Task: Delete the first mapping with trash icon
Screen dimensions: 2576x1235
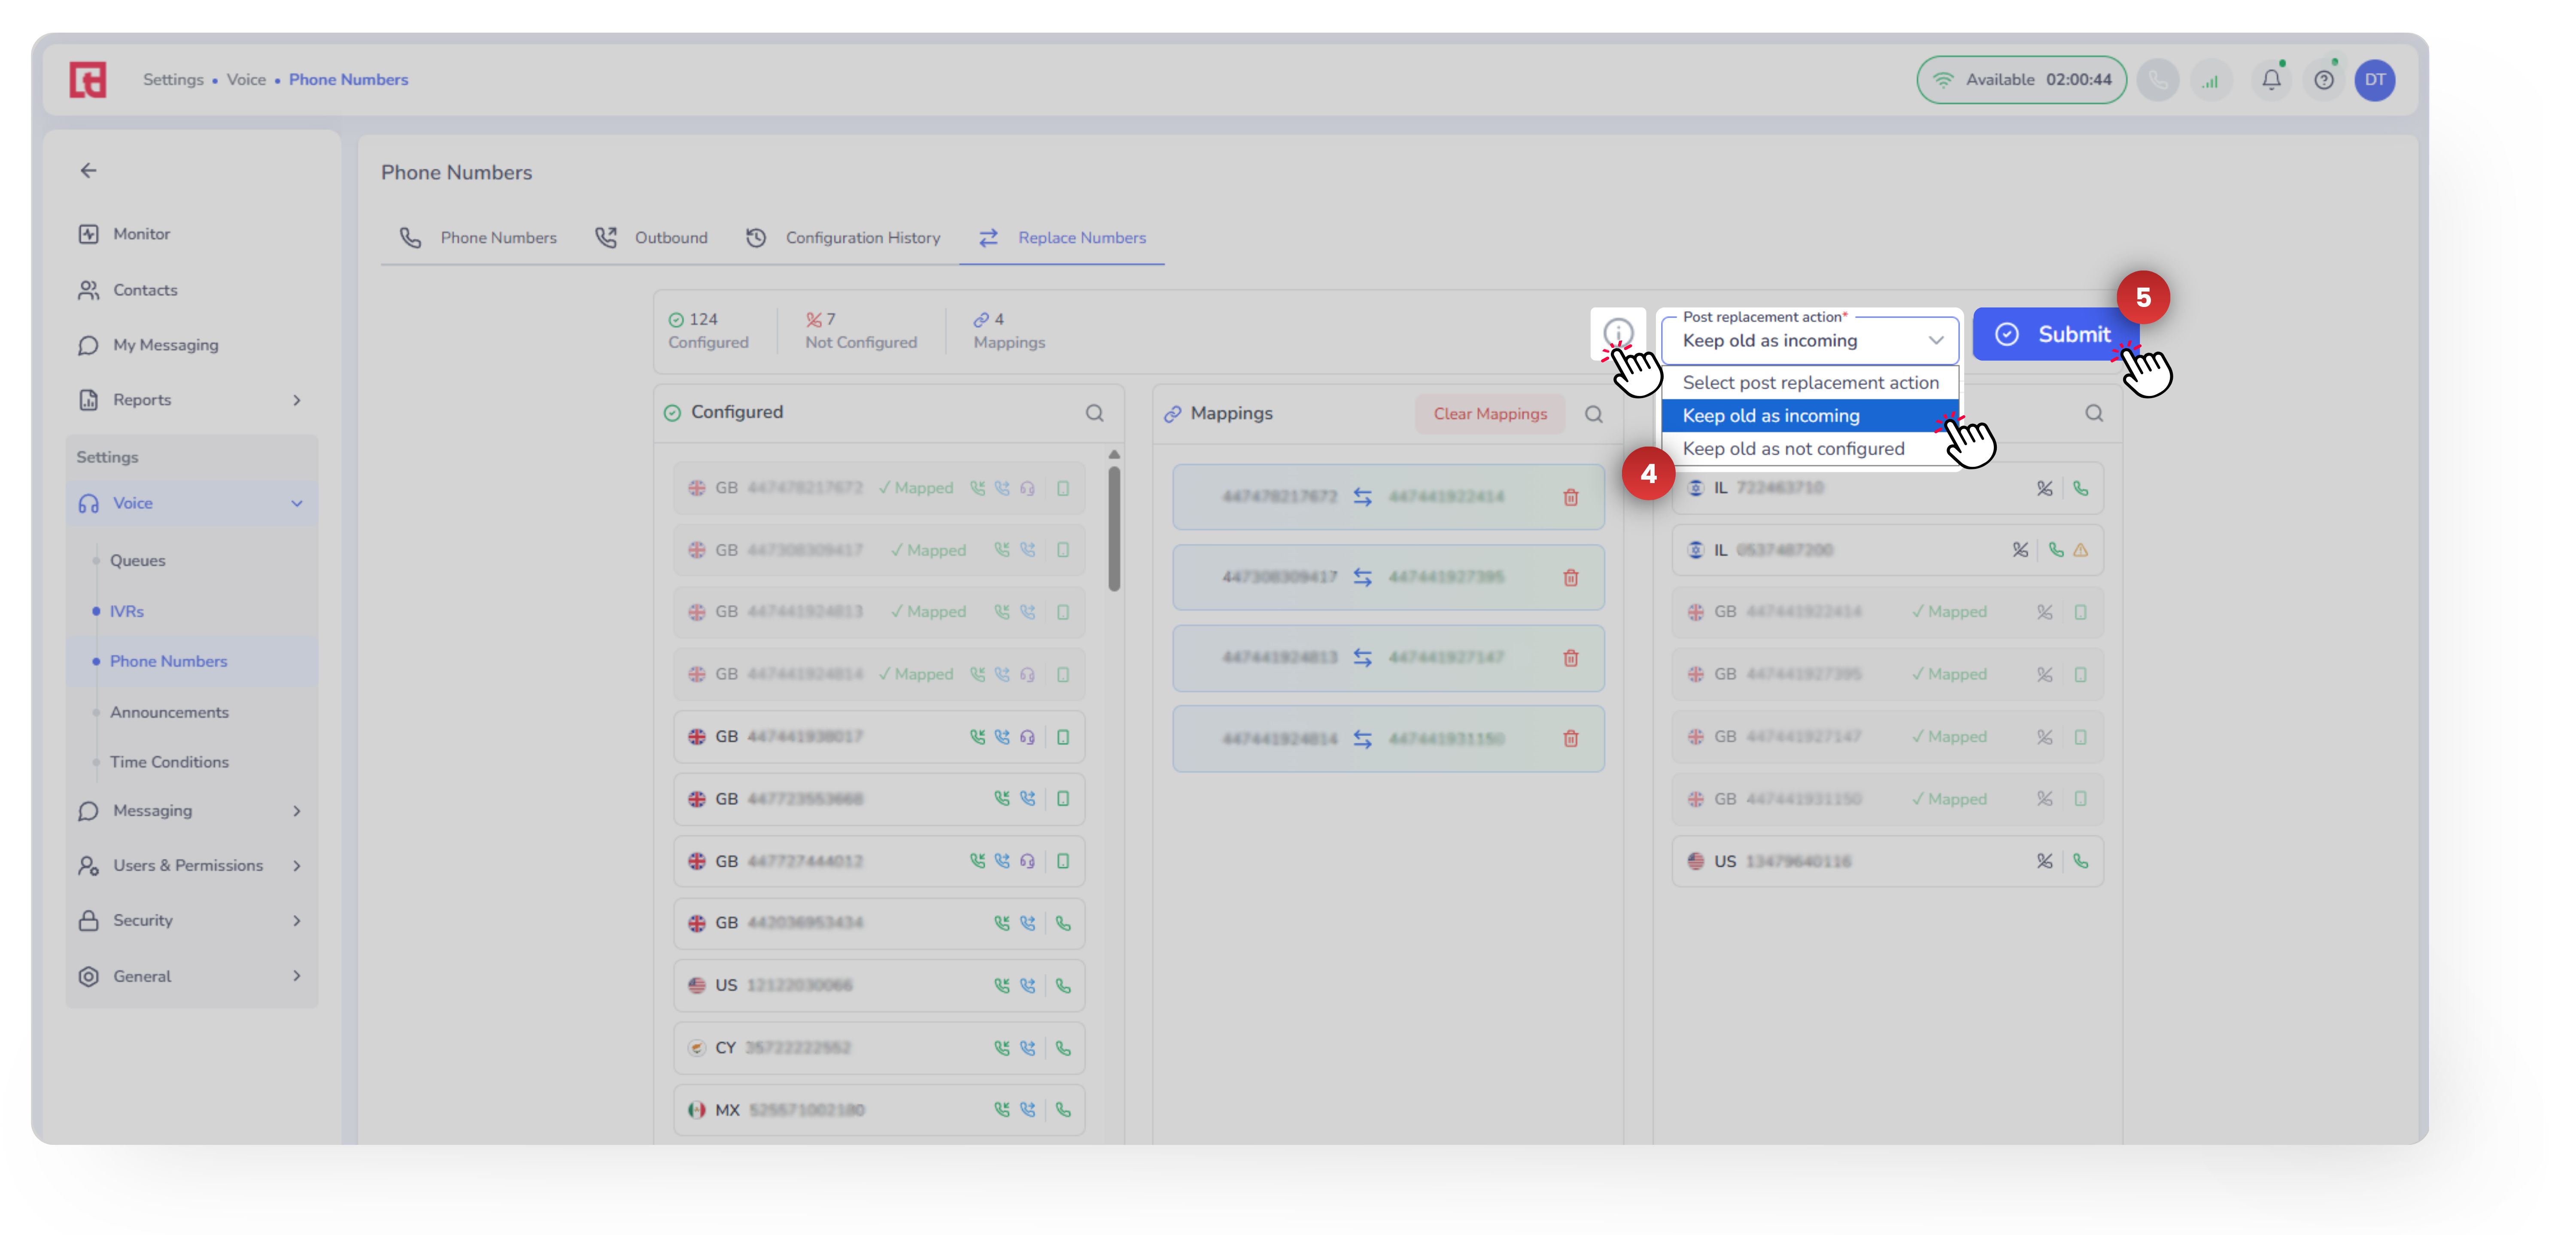Action: [x=1570, y=497]
